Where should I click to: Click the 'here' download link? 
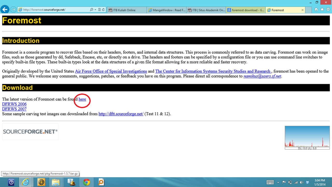82,99
